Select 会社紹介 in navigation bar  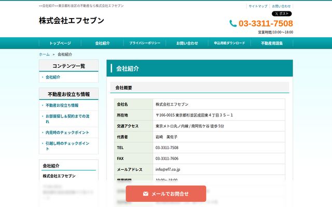click(103, 43)
